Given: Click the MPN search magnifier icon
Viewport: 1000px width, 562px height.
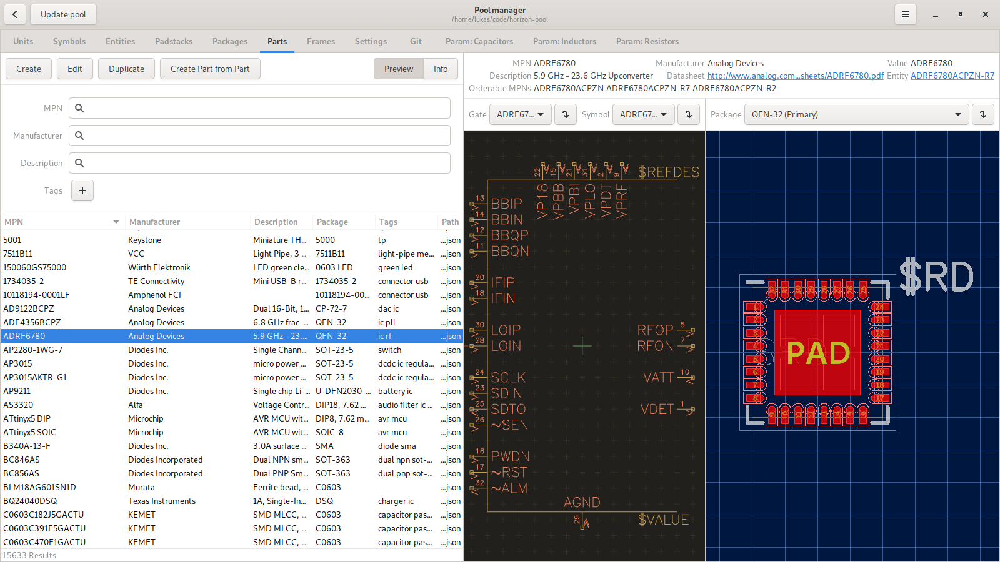Looking at the screenshot, I should point(79,108).
